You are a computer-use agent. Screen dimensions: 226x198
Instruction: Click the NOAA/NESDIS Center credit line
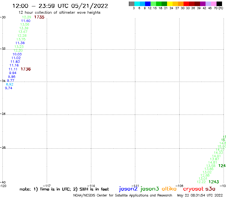click(x=123, y=196)
